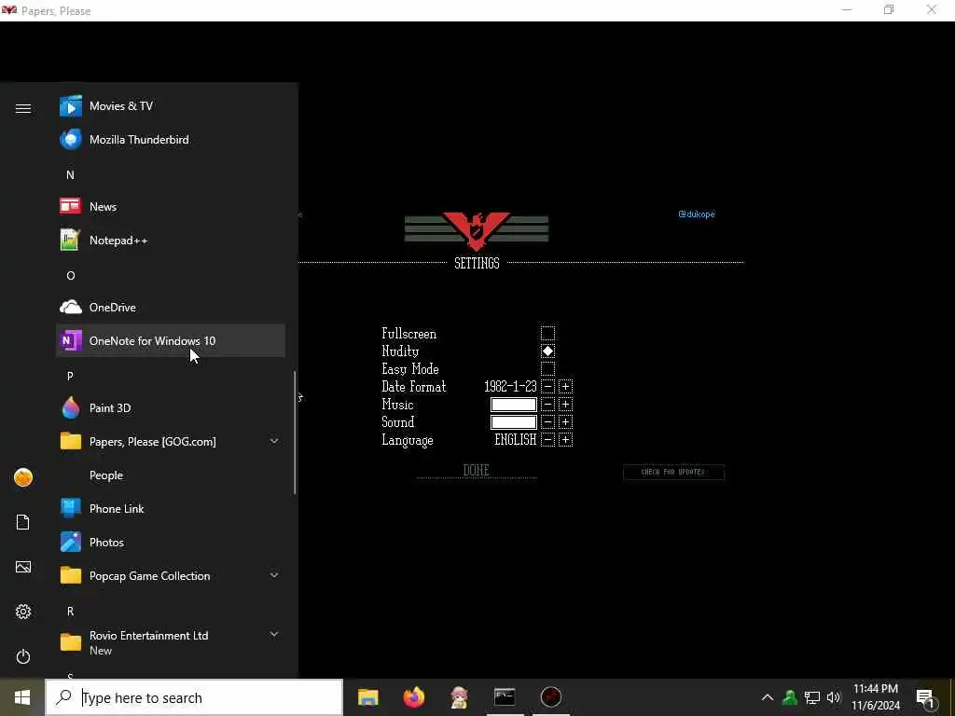Click the Sound volume bar

pos(514,422)
